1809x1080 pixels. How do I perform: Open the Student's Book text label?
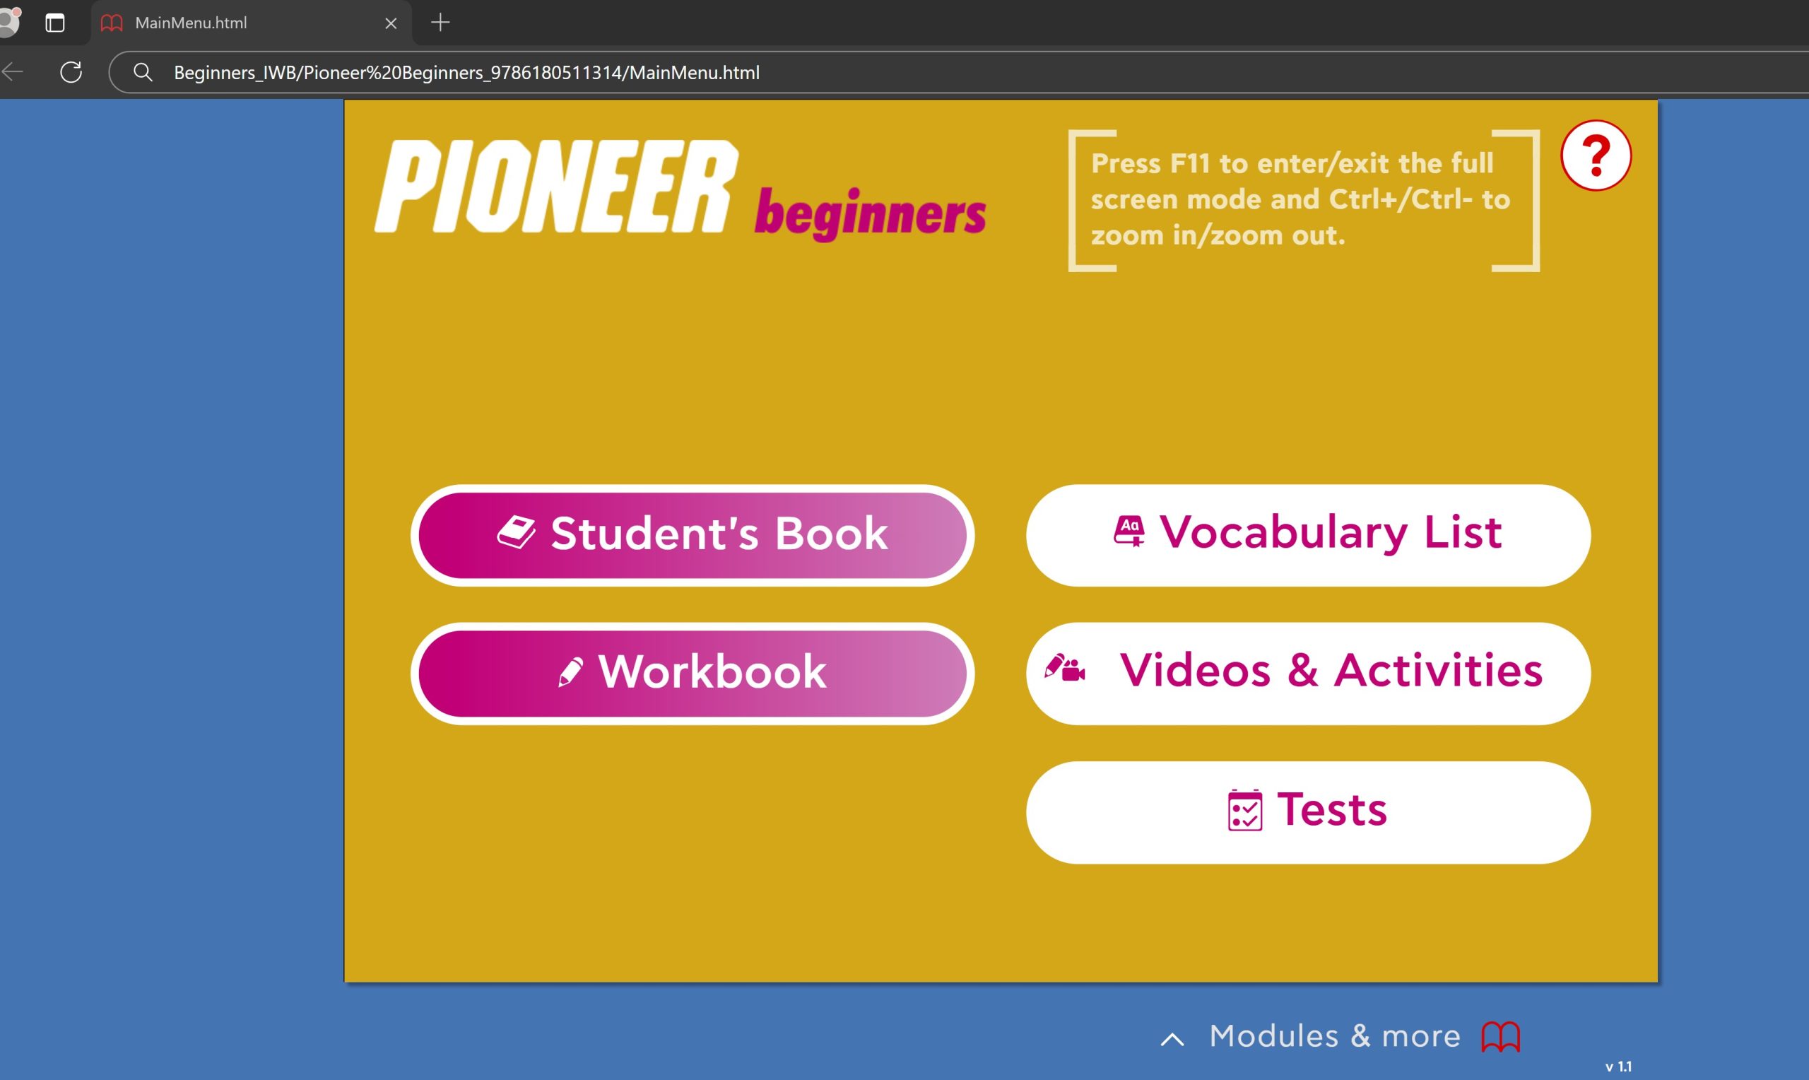tap(719, 534)
